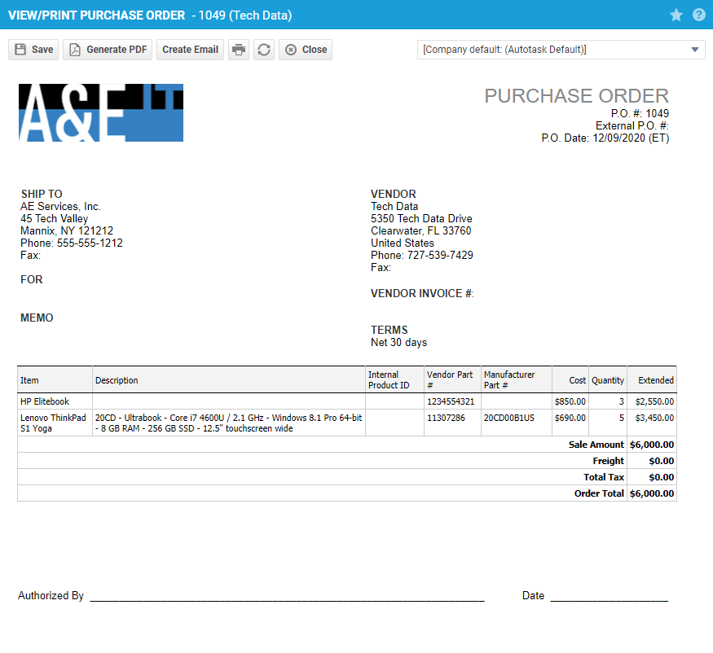Click AE Services, Inc. text
The height and width of the screenshot is (653, 713).
point(60,206)
